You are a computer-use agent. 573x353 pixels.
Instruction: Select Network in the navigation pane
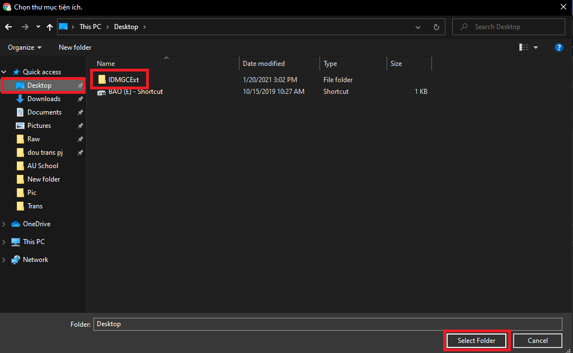[x=35, y=260]
